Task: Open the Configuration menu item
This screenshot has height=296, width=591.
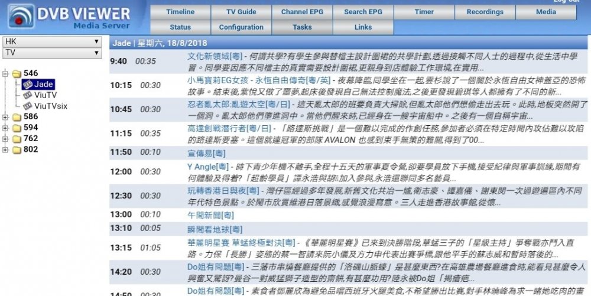Action: tap(241, 27)
